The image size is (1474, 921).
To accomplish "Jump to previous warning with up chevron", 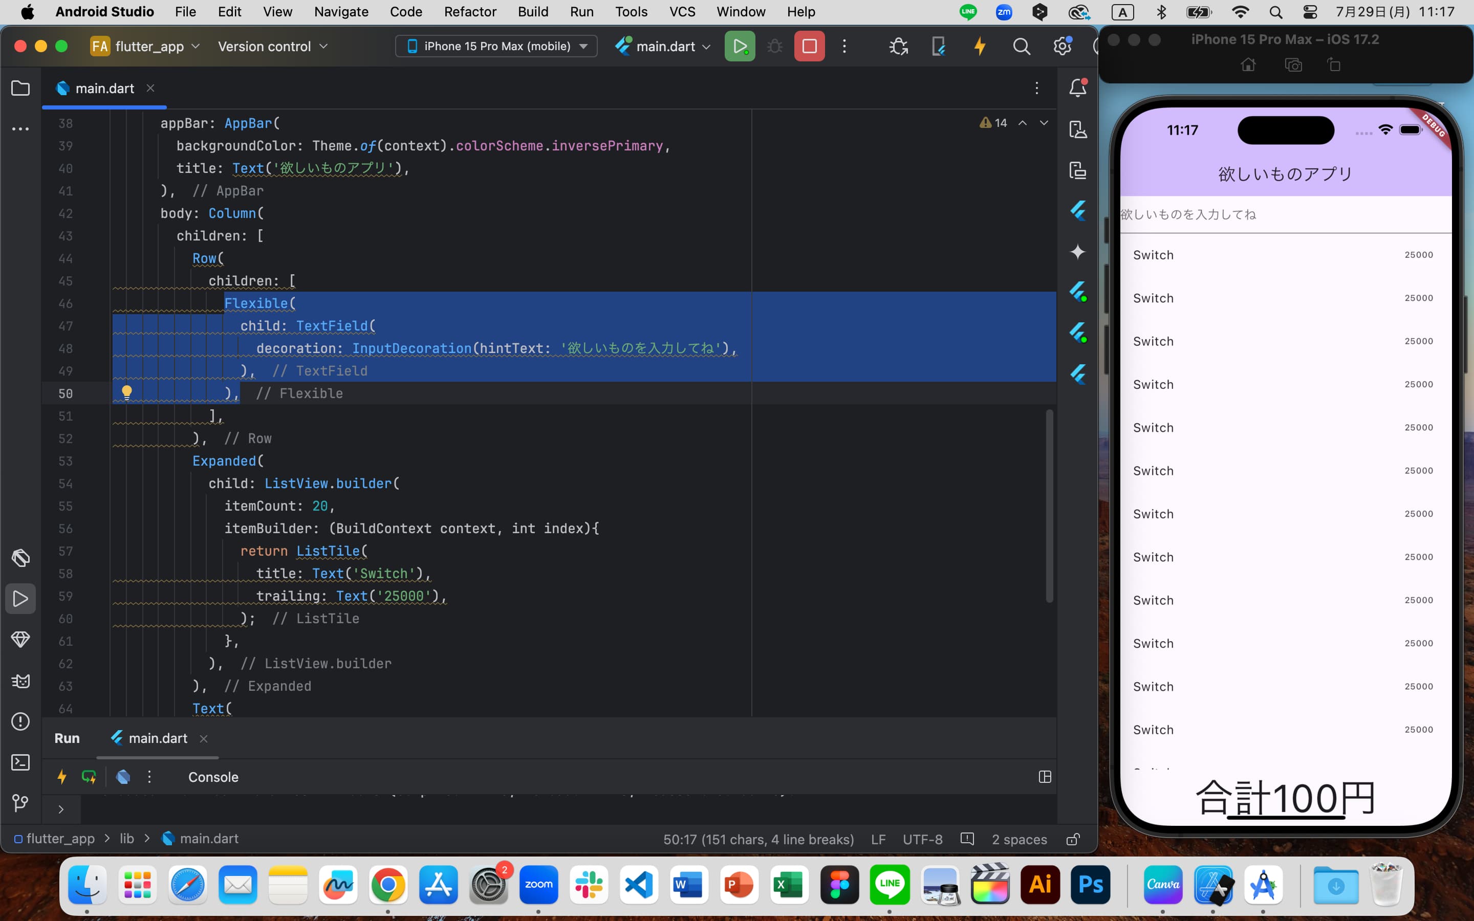I will tap(1023, 123).
